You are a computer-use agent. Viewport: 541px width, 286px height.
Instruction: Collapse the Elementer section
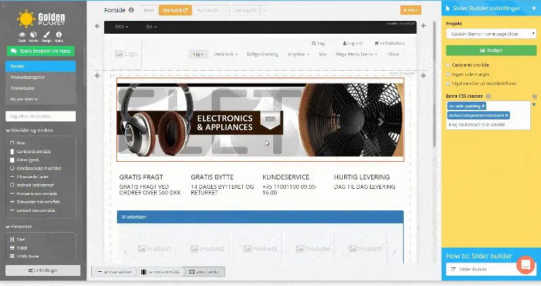click(x=19, y=227)
